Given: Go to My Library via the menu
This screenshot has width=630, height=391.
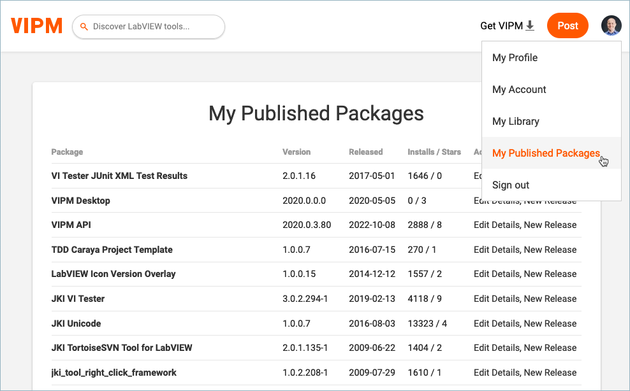Looking at the screenshot, I should click(516, 121).
